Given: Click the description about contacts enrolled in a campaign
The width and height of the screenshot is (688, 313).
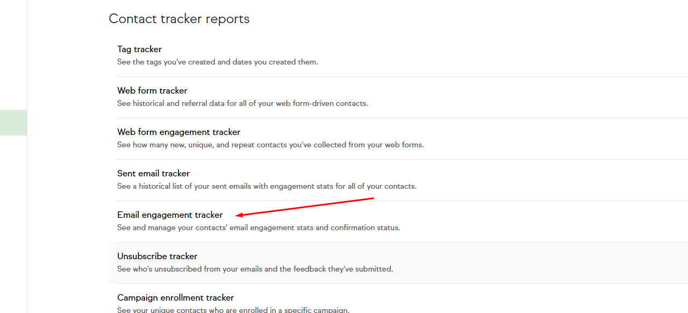Looking at the screenshot, I should tap(233, 310).
